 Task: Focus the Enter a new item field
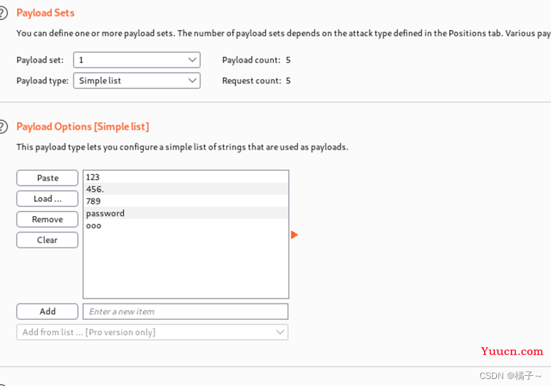pos(185,311)
